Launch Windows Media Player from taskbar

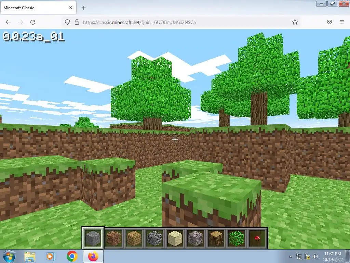pyautogui.click(x=50, y=256)
